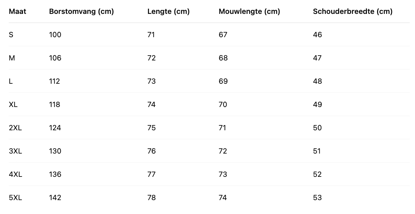Click chest value 118 for size XL
This screenshot has height=214, width=415.
click(x=55, y=105)
